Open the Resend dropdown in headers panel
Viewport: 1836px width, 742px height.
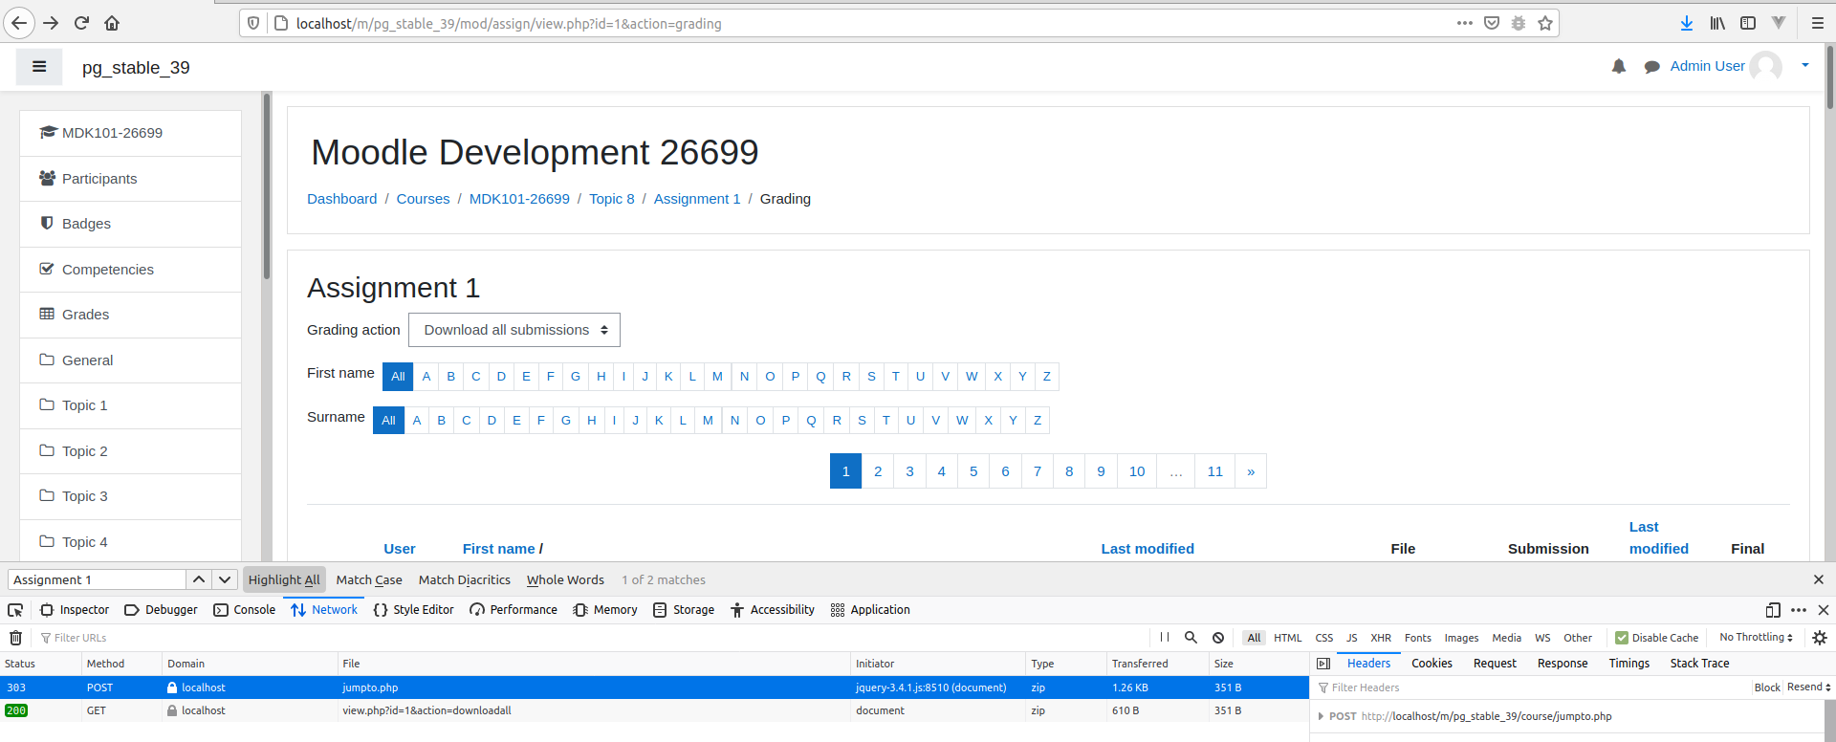(x=1808, y=687)
